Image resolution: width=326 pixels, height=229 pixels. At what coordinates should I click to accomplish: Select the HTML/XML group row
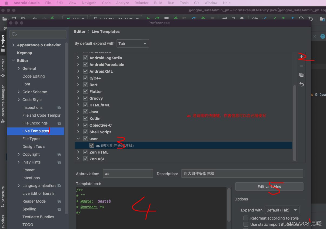(184, 105)
